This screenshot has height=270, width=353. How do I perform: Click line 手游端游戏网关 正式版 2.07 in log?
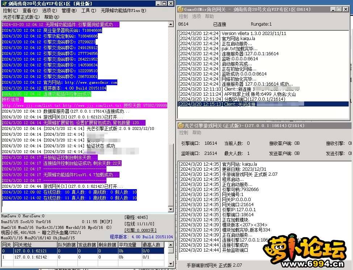pos(228,174)
